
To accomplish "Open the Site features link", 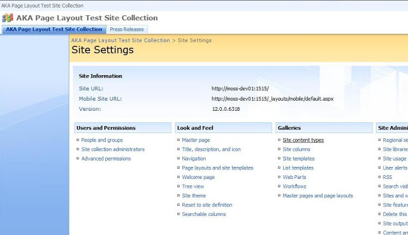I will 395,205.
